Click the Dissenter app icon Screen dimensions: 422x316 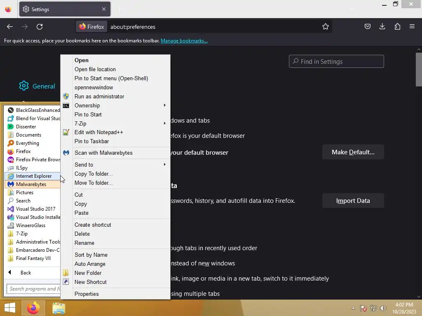(10, 127)
